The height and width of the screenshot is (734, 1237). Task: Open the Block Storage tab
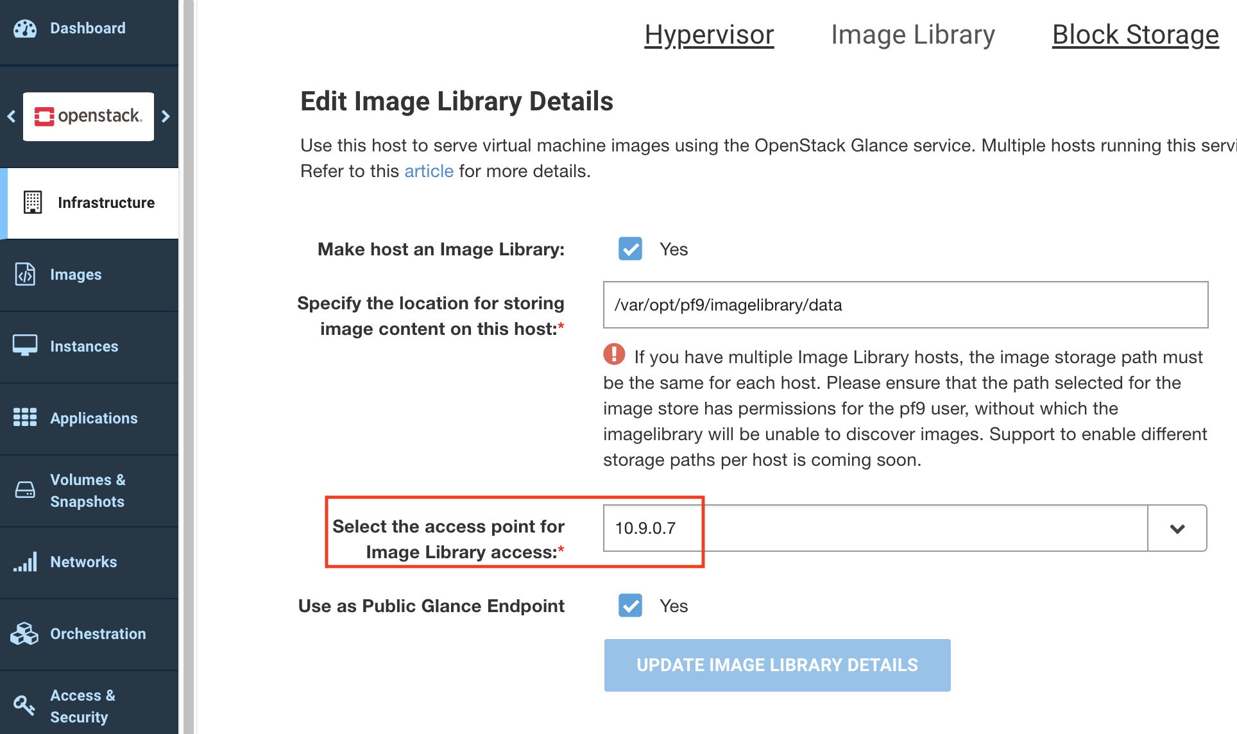point(1135,35)
